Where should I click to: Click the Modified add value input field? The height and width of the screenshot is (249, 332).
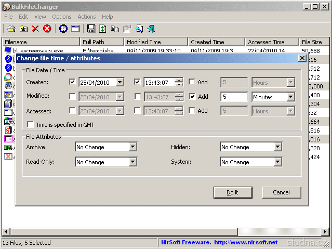point(234,97)
